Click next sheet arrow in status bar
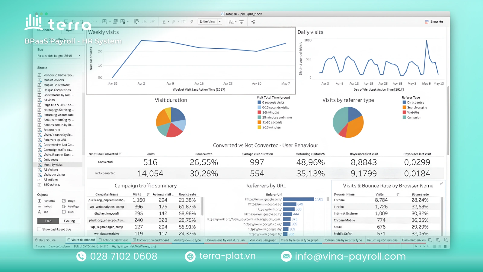 424,246
